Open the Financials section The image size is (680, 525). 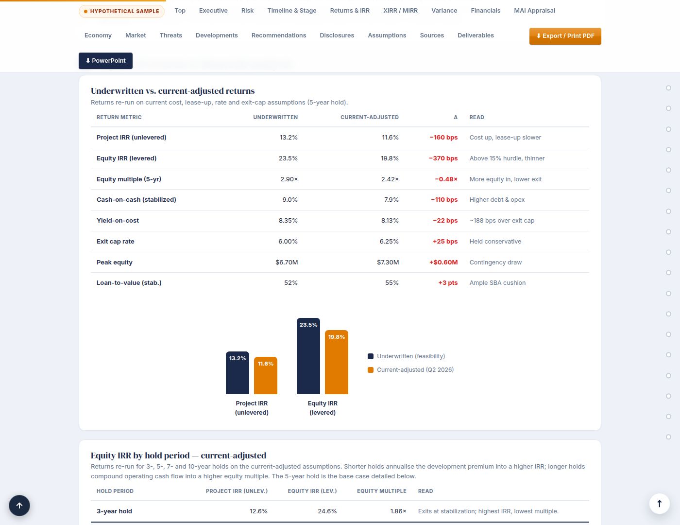coord(485,11)
